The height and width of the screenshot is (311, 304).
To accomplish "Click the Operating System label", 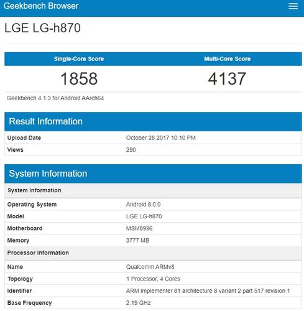I will click(32, 205).
